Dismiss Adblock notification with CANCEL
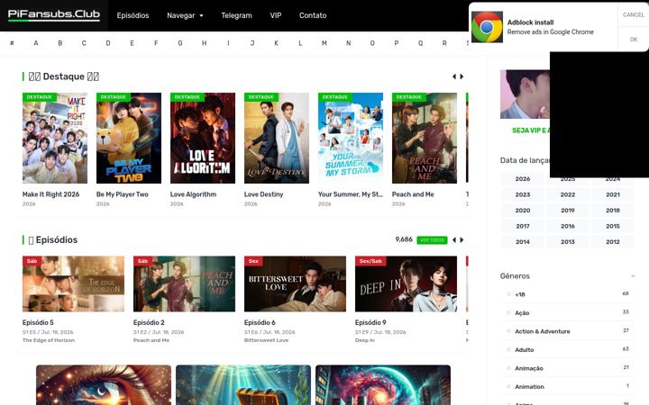 tap(634, 15)
